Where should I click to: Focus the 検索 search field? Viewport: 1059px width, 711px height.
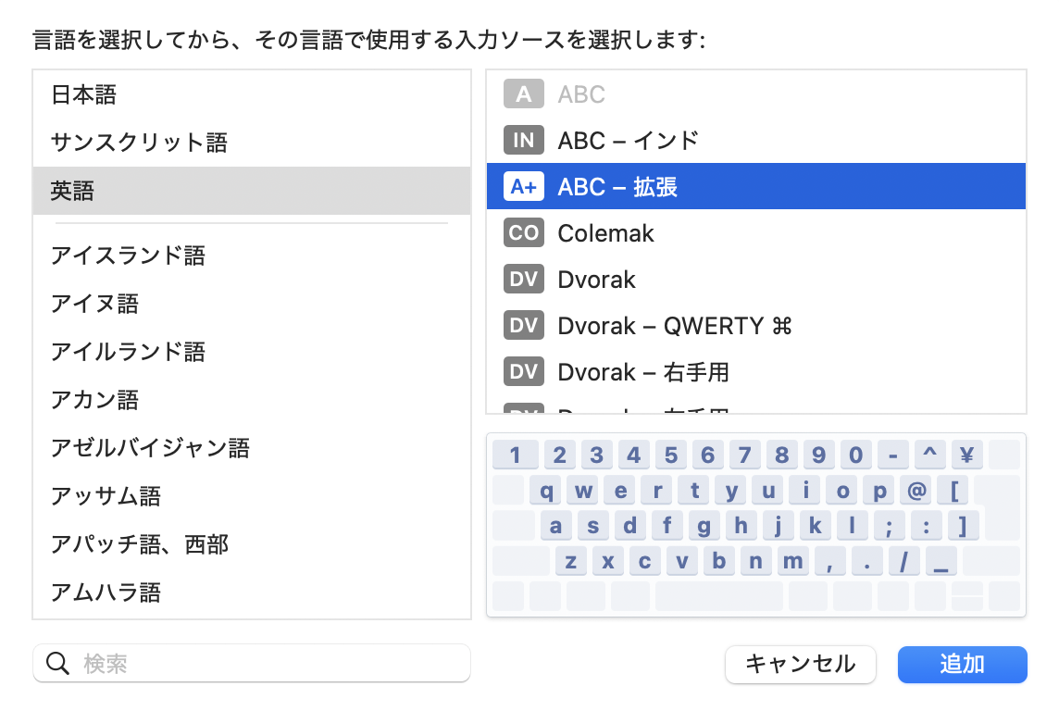tap(268, 664)
